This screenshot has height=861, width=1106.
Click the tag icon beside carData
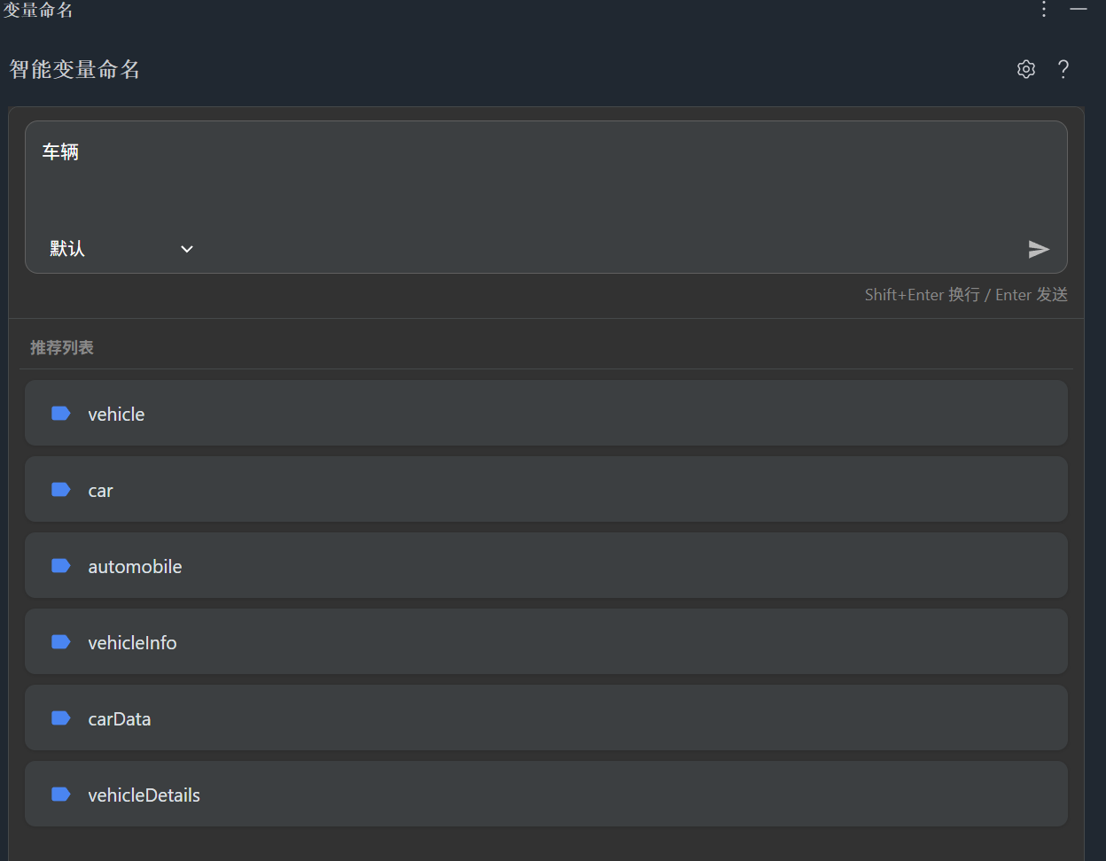pyautogui.click(x=60, y=718)
